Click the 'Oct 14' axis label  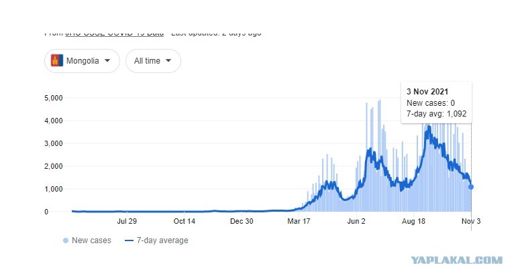(x=184, y=221)
